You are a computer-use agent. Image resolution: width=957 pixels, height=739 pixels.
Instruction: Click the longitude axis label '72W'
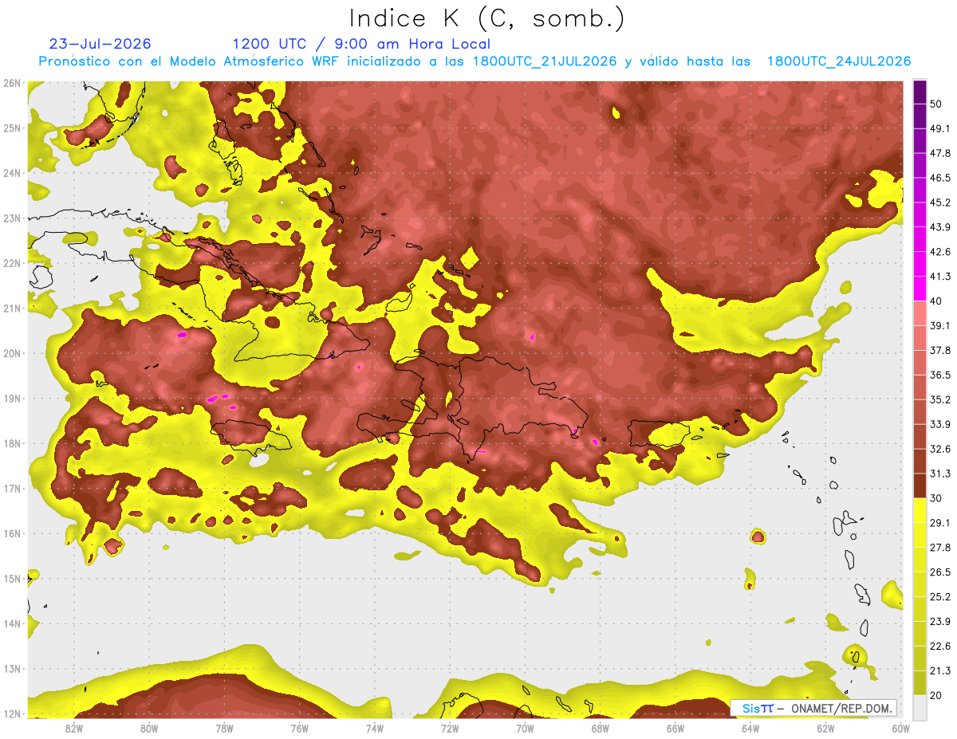[x=450, y=728]
